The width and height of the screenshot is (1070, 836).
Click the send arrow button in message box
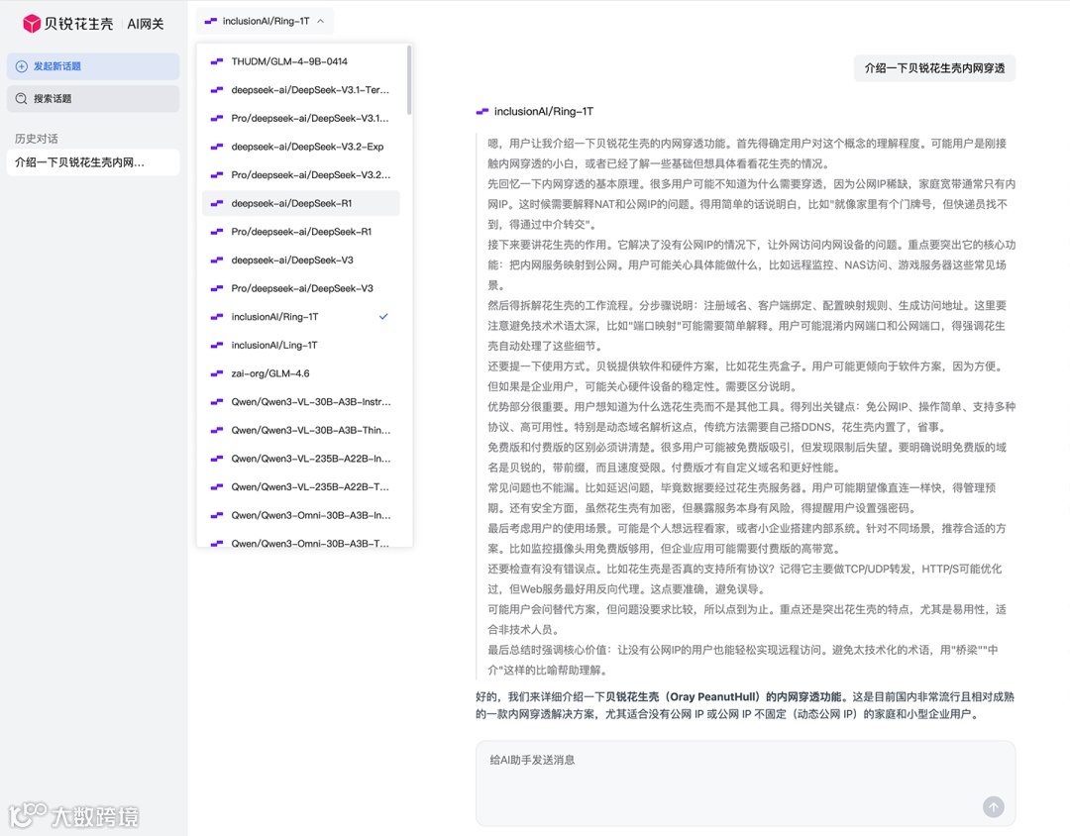tap(993, 806)
